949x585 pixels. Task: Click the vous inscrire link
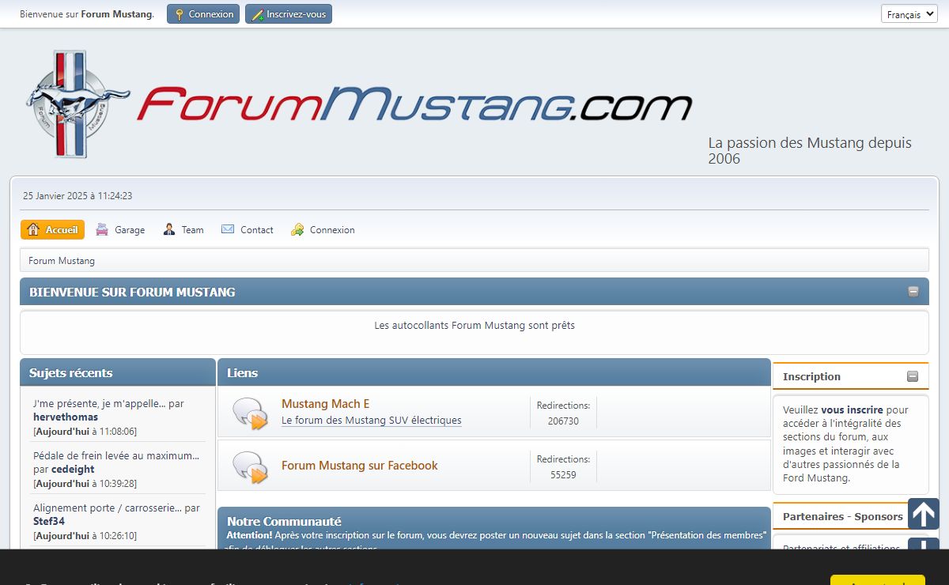(x=852, y=410)
